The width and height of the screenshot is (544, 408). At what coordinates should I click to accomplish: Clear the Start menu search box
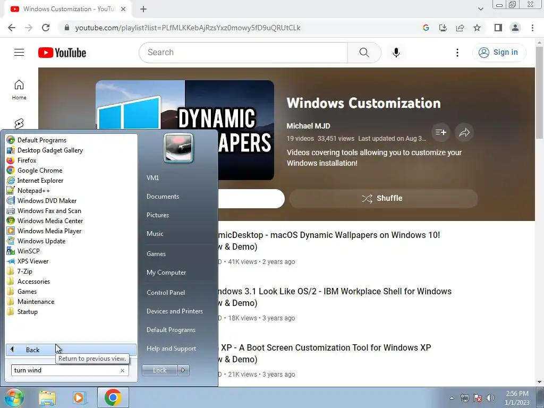pos(123,370)
